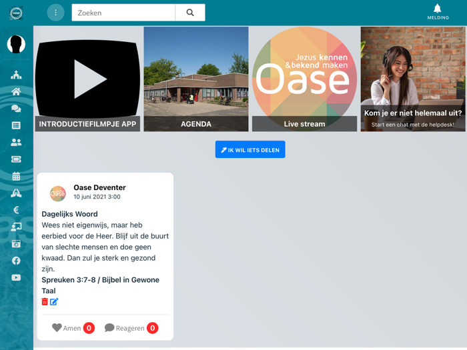The height and width of the screenshot is (350, 467).
Task: Click the Oase logo in top-left corner
Action: pyautogui.click(x=16, y=13)
